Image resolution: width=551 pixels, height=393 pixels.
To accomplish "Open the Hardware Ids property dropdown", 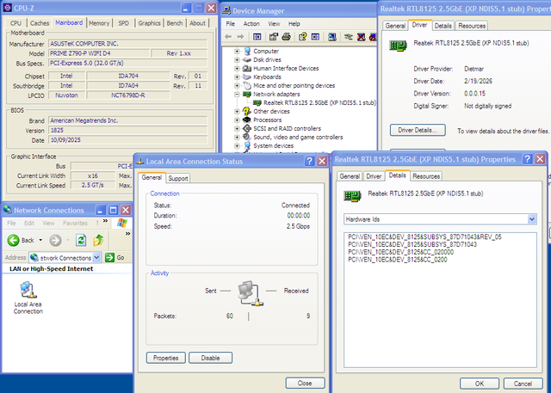I will [532, 219].
